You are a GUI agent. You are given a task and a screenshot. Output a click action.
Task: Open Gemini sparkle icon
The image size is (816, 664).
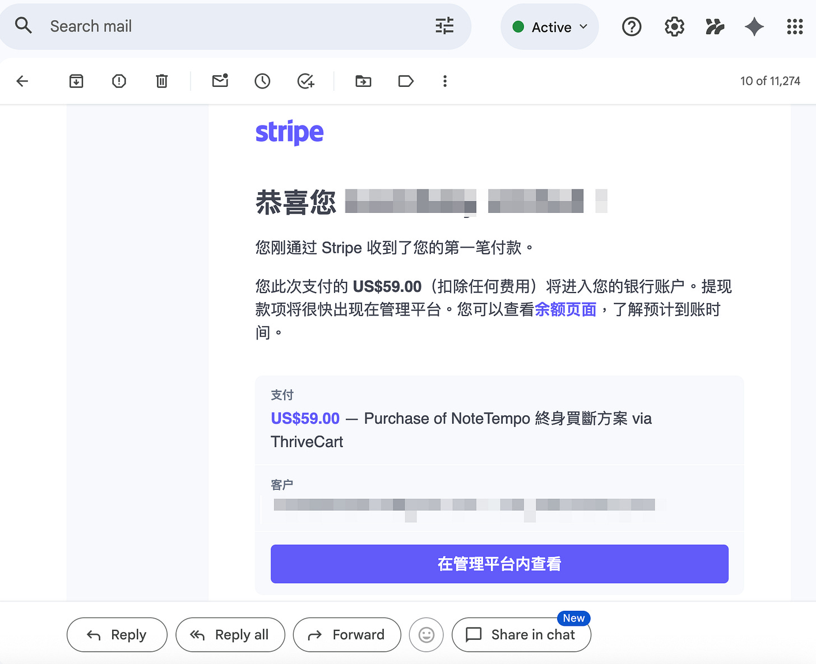coord(754,26)
